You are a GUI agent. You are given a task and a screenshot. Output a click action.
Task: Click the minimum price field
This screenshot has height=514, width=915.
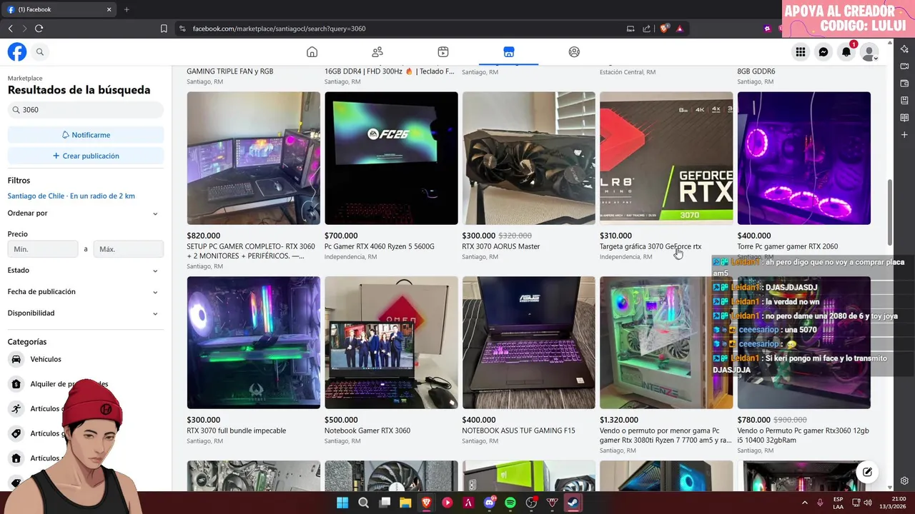point(43,249)
